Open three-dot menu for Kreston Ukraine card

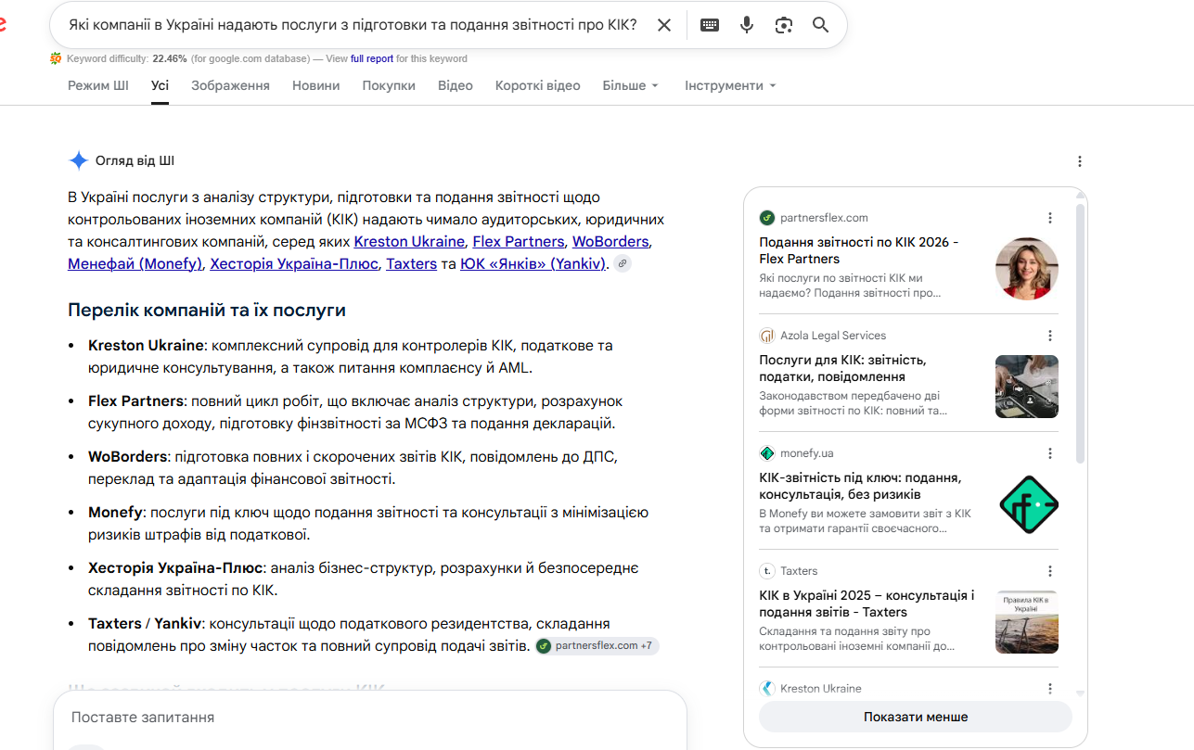coord(1050,689)
